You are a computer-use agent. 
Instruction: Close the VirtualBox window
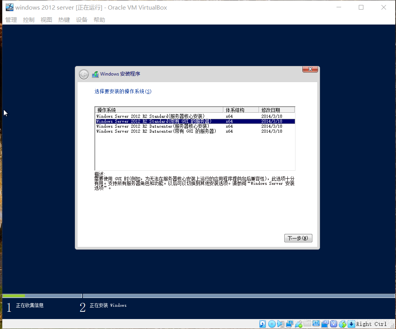click(384, 7)
